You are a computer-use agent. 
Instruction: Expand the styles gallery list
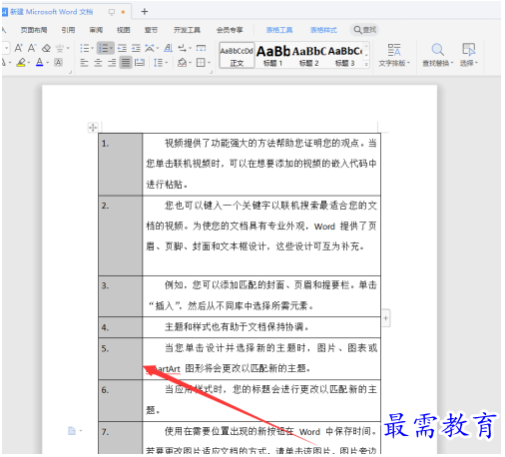click(366, 64)
